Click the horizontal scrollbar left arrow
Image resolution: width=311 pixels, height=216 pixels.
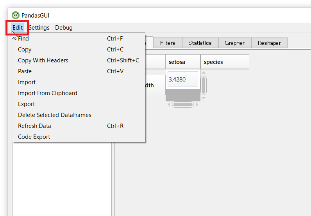pyautogui.click(x=169, y=104)
